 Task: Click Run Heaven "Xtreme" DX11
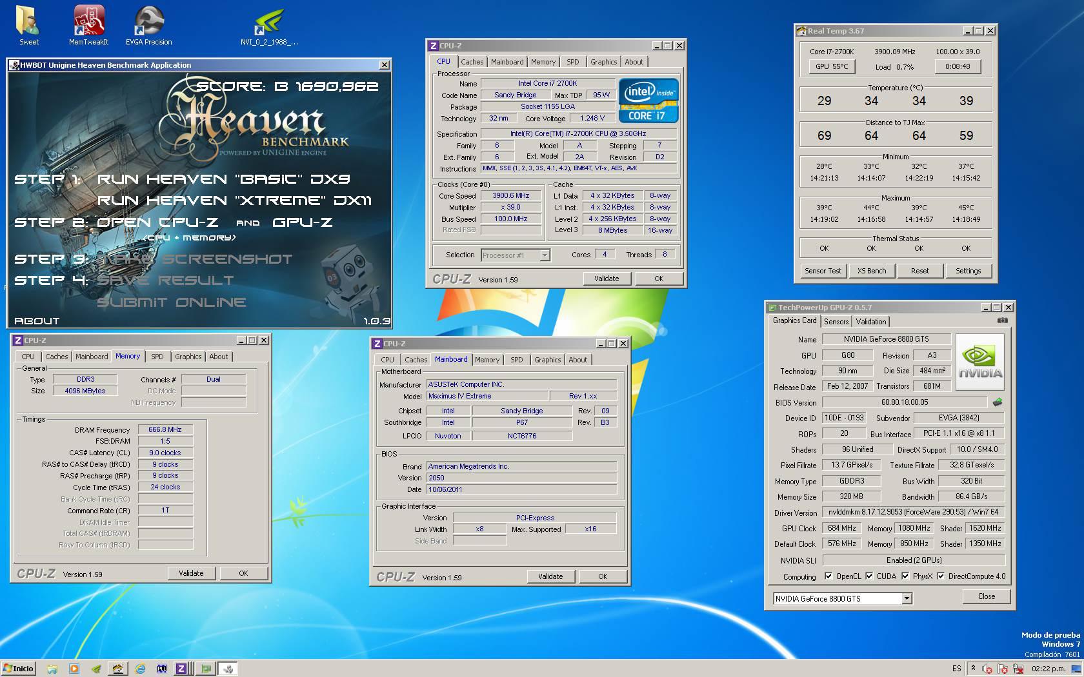[x=234, y=201]
